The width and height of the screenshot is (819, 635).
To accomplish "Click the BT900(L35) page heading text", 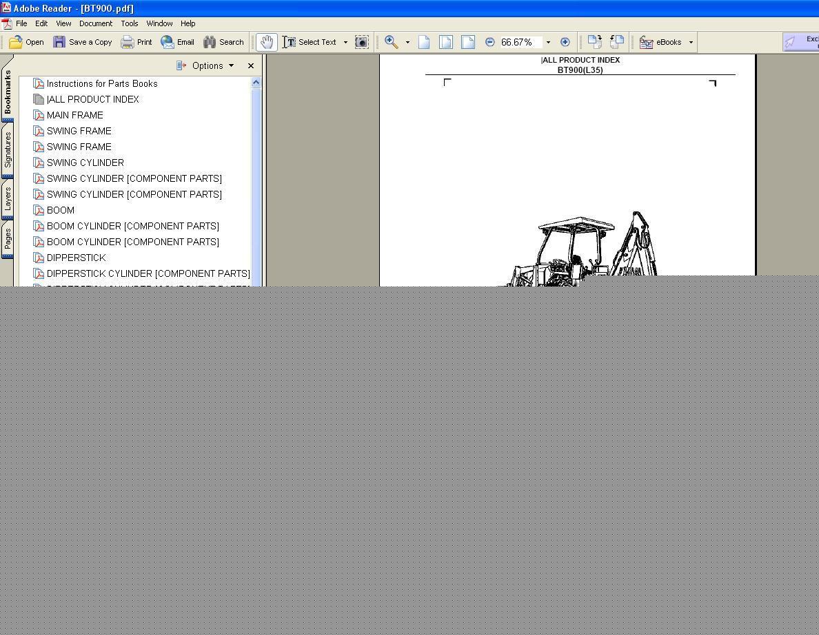I will [580, 70].
